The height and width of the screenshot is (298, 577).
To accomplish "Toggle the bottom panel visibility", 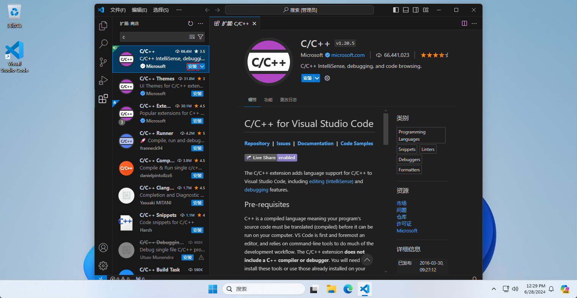I will click(405, 9).
